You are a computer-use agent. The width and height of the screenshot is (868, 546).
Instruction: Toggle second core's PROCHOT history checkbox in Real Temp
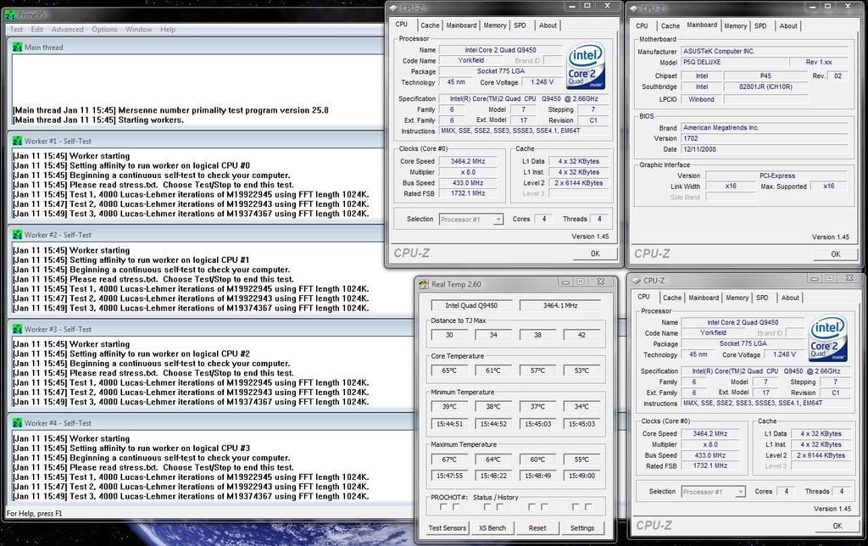click(500, 507)
